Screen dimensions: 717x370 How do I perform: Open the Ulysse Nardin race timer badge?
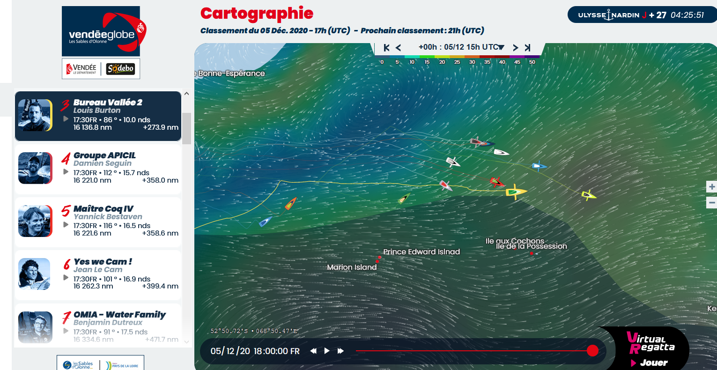pos(642,15)
